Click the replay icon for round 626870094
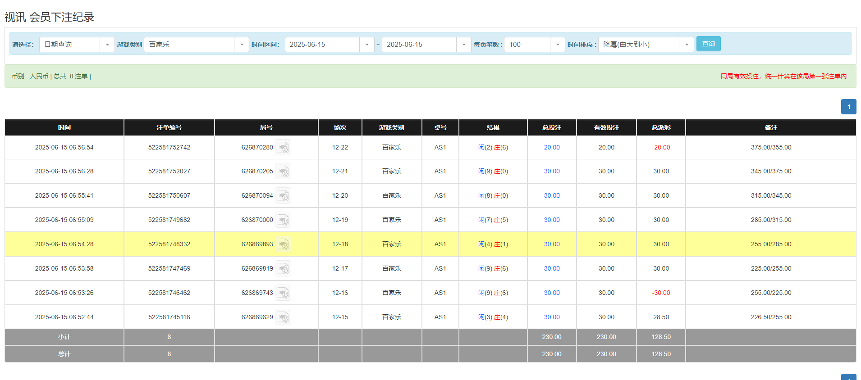The width and height of the screenshot is (861, 380). coord(283,196)
